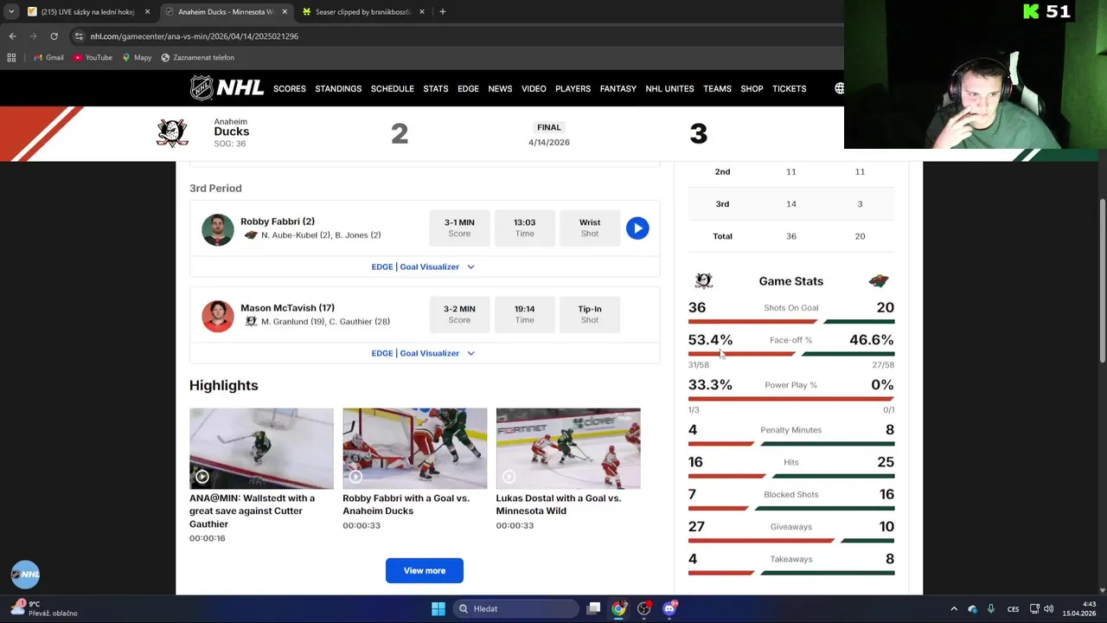Open the YouTube bookmark
This screenshot has width=1107, height=623.
[x=93, y=57]
